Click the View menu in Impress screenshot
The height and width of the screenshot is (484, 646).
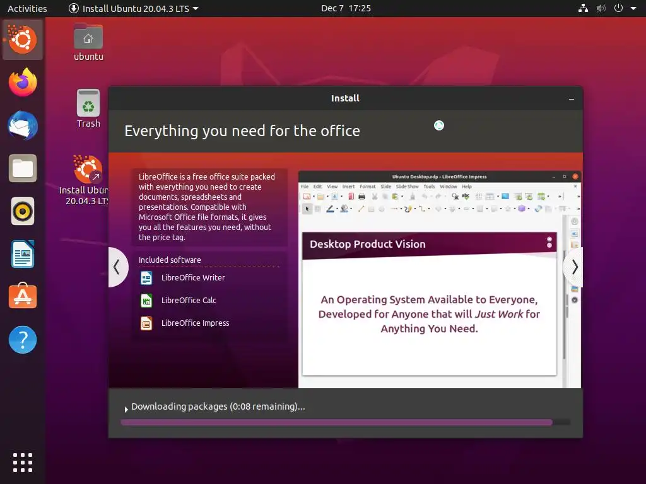pos(332,187)
